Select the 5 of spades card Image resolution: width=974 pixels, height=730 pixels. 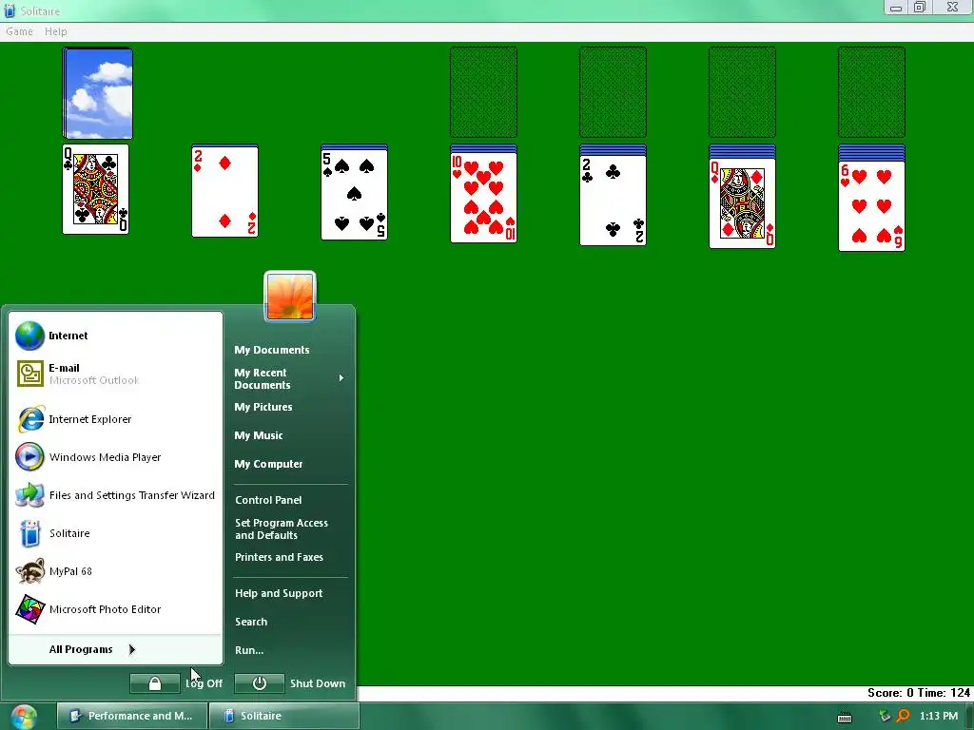click(354, 195)
